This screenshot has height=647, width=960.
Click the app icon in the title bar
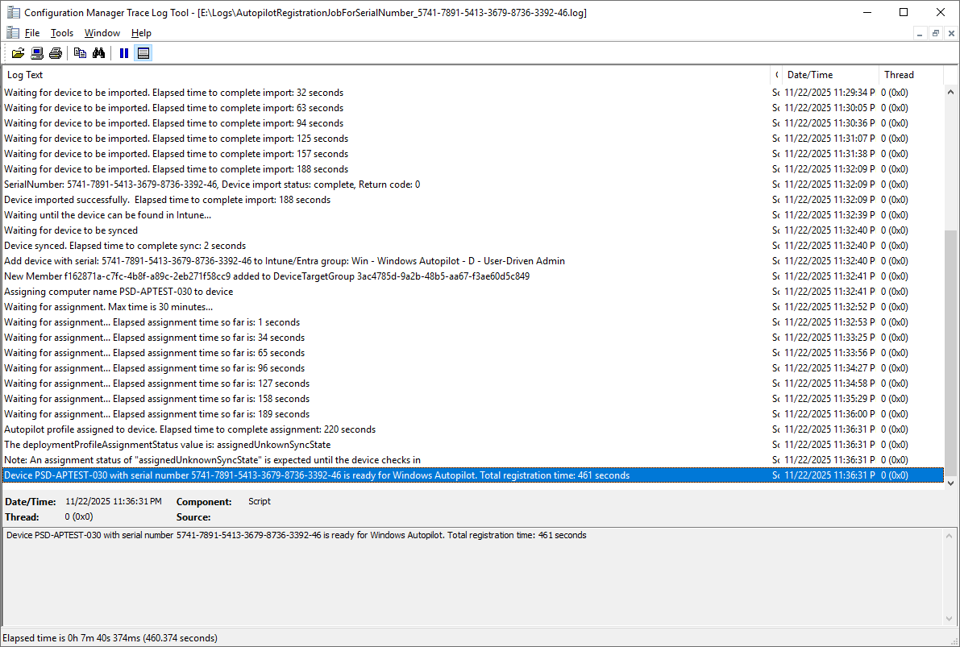[13, 12]
